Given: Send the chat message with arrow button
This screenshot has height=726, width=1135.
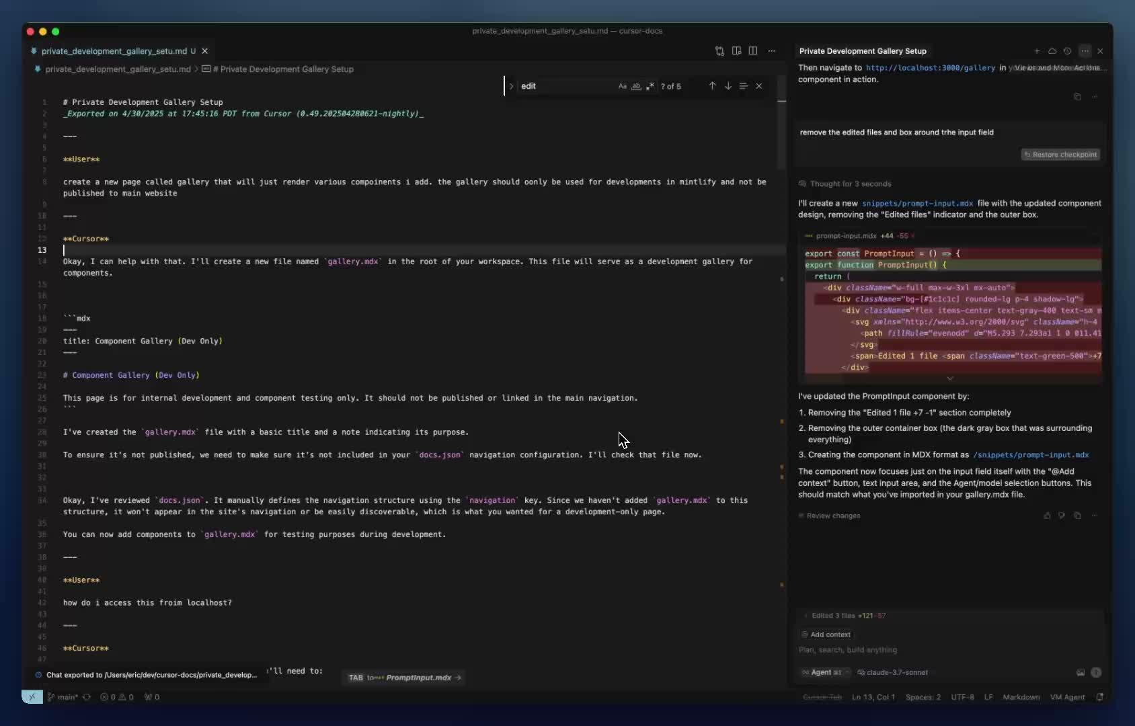Looking at the screenshot, I should (x=1096, y=672).
